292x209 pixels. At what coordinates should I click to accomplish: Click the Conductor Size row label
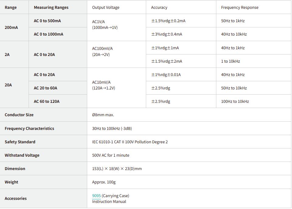19,115
